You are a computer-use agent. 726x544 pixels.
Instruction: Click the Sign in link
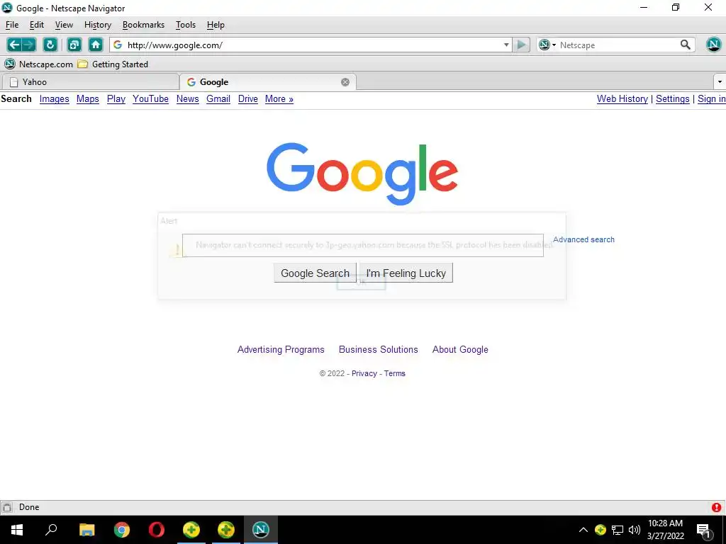pyautogui.click(x=712, y=99)
